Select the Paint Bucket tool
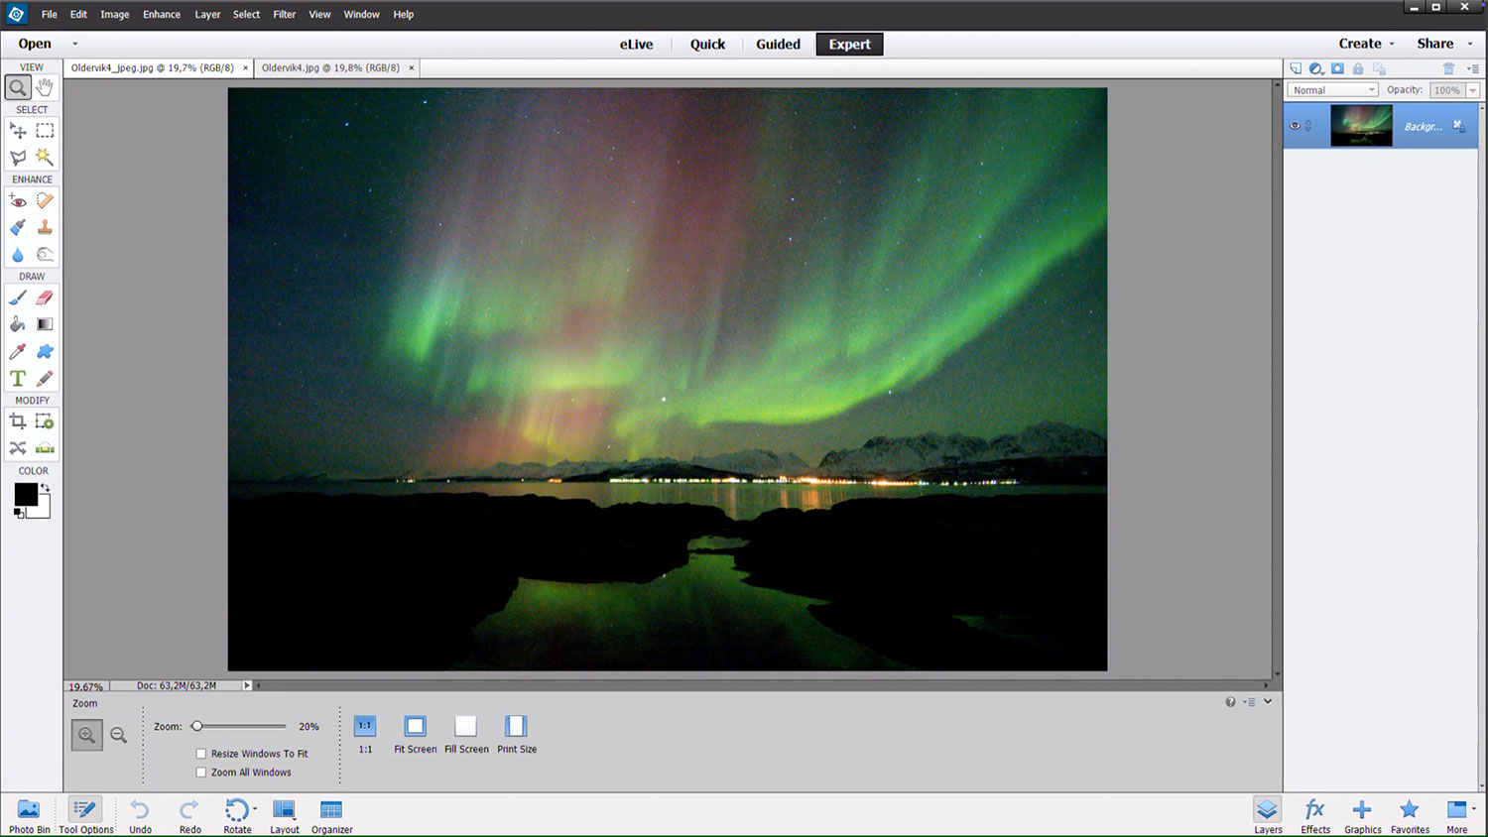The width and height of the screenshot is (1488, 837). point(18,324)
